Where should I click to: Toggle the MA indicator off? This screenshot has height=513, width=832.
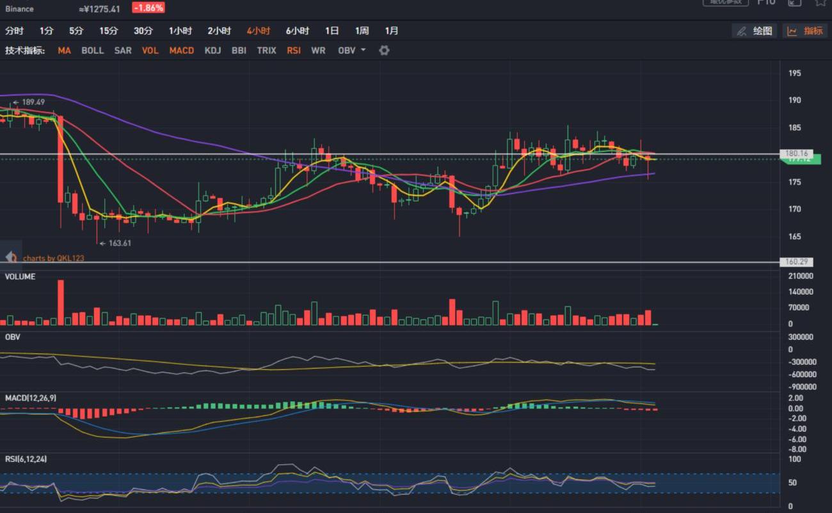64,50
